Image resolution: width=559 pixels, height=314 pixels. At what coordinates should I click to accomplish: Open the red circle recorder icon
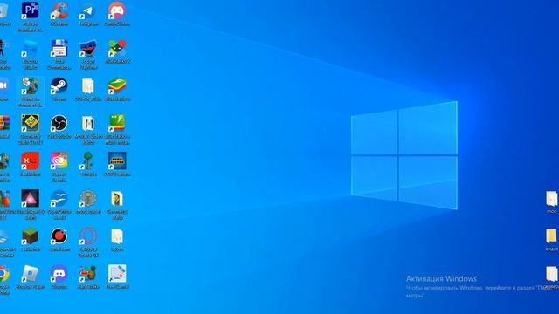(59, 236)
